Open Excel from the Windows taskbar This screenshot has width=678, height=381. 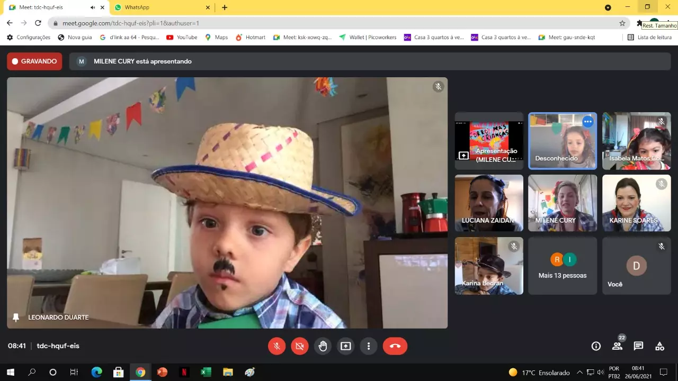click(206, 373)
